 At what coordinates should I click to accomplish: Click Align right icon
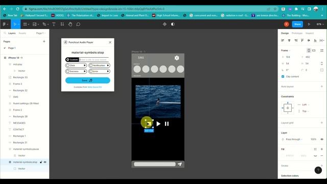click(x=296, y=40)
